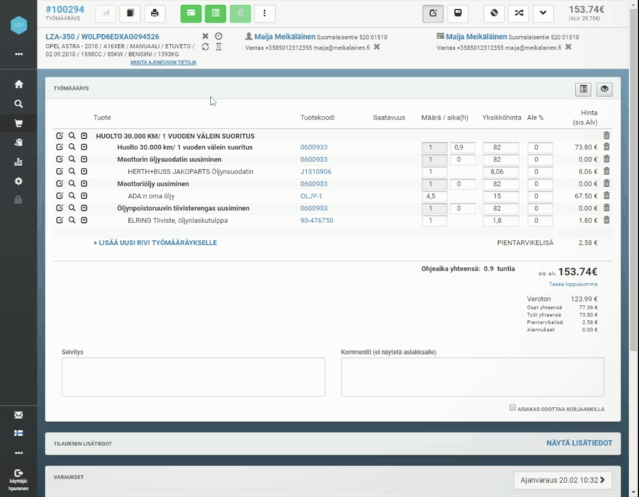Open product code J1310906 link
Viewport: 639px width, 497px height.
pos(316,171)
